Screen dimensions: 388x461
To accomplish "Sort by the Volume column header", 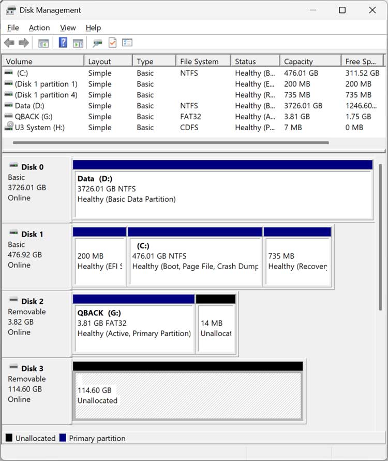I will tap(43, 61).
